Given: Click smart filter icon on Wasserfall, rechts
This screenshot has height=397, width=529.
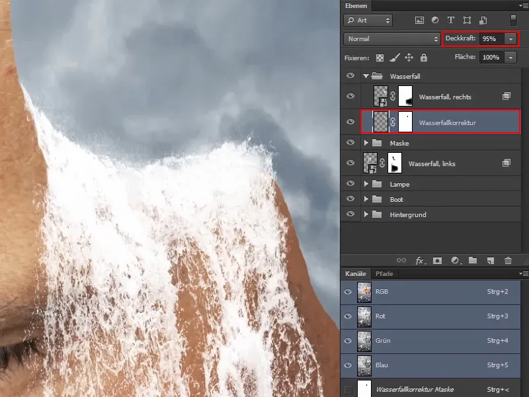Looking at the screenshot, I should (506, 96).
